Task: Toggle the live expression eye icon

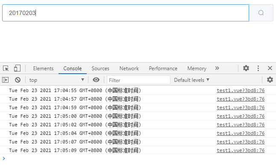Action: coord(96,80)
